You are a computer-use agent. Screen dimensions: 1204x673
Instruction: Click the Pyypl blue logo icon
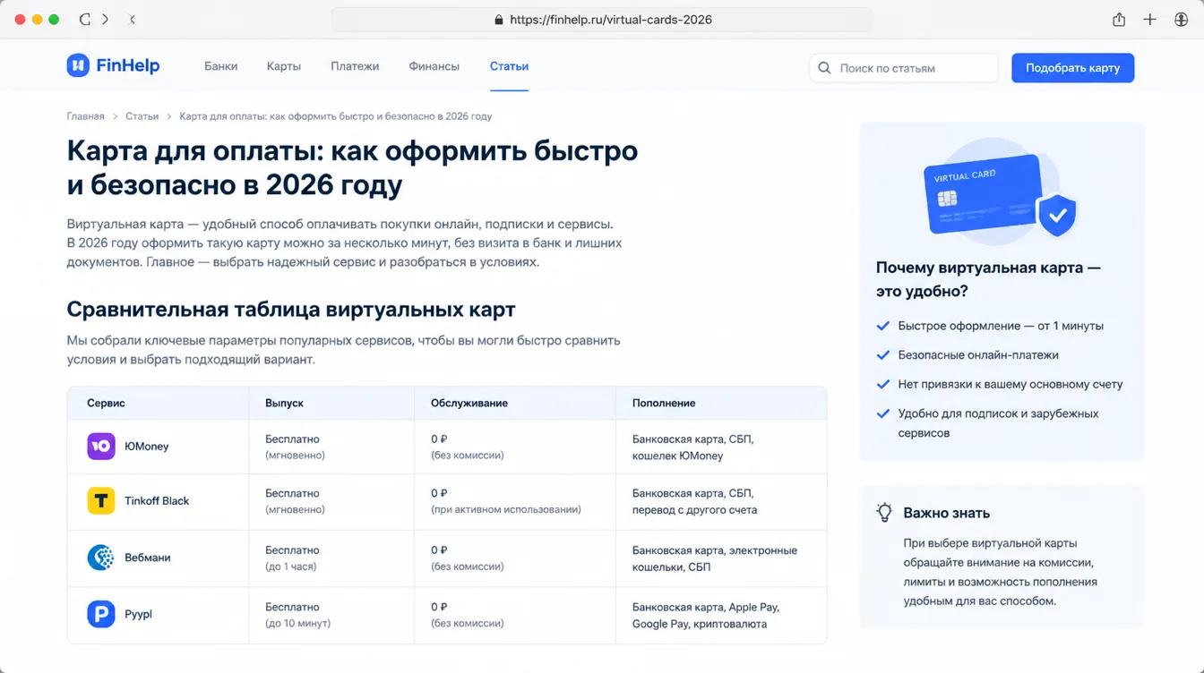point(101,614)
